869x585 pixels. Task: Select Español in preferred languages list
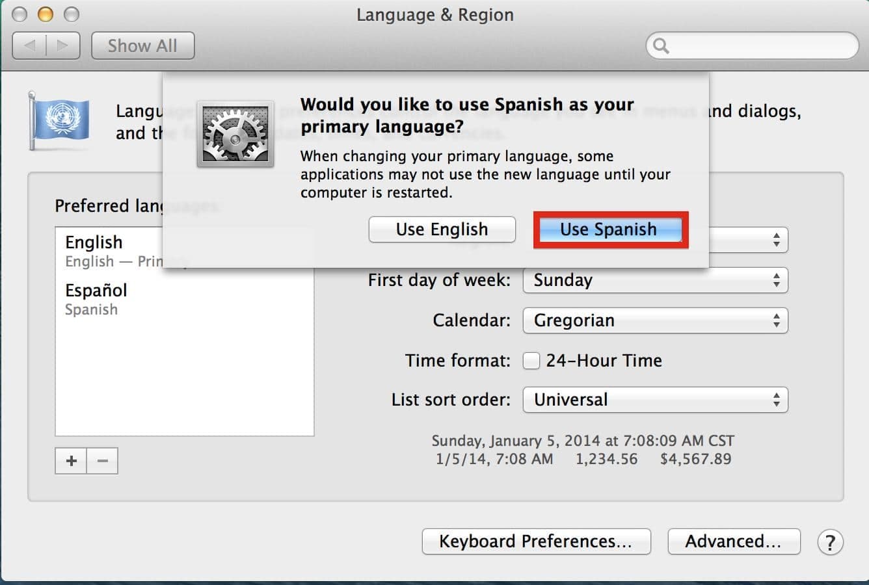tap(96, 298)
